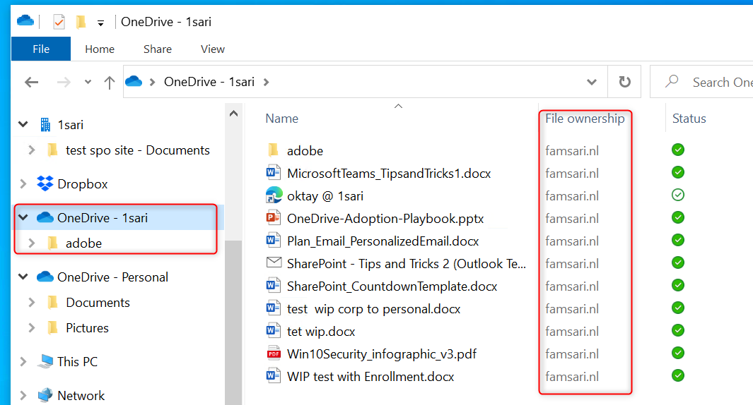Select 'test wip corp to personal.docx' file

373,309
